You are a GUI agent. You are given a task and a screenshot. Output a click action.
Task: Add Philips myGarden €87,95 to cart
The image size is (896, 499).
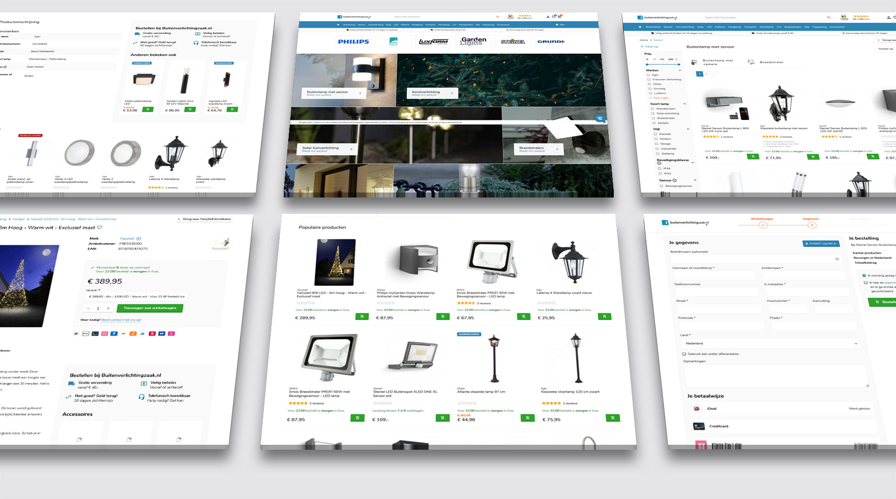click(443, 316)
